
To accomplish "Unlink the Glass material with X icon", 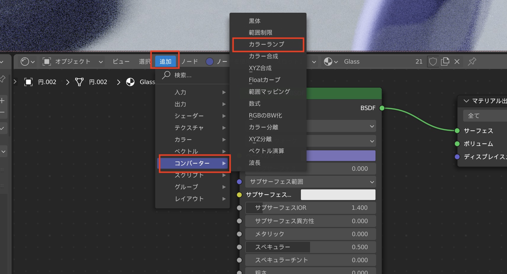I will pos(457,62).
